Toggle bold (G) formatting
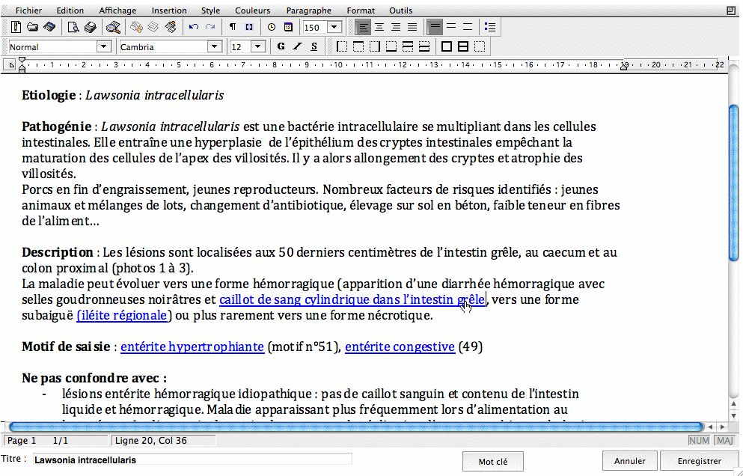 tap(281, 47)
